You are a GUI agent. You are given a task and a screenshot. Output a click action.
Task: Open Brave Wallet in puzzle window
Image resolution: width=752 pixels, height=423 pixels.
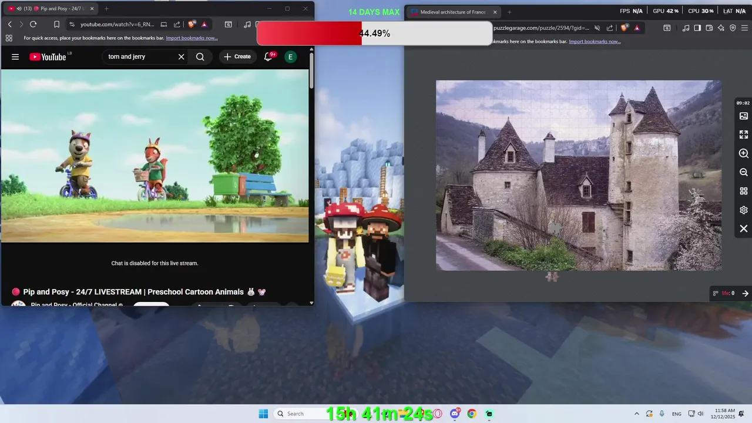pos(709,28)
